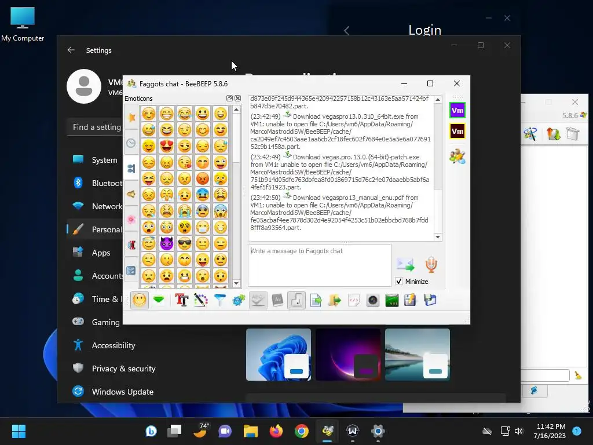Click emoticon list scroll up arrow
Screen dimensions: 593x445
tap(236, 110)
